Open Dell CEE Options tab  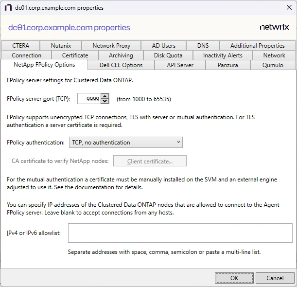121,65
